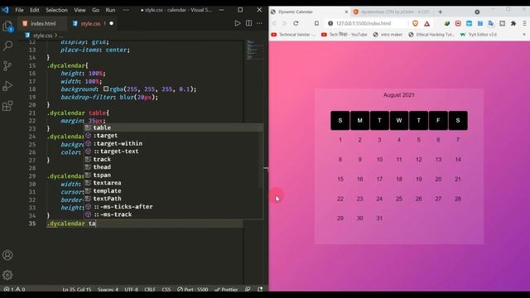Open the Search view in activity bar
Image resolution: width=530 pixels, height=298 pixels.
7,46
